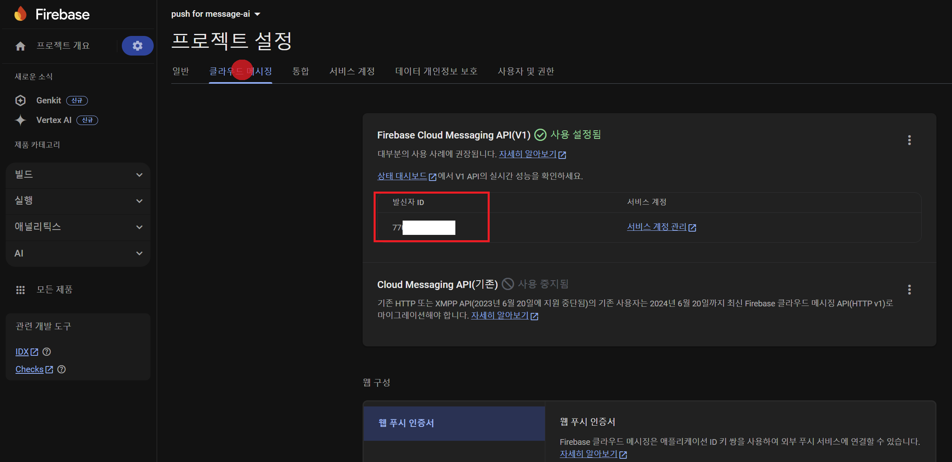Open the 상태 대시보드 link

click(407, 176)
